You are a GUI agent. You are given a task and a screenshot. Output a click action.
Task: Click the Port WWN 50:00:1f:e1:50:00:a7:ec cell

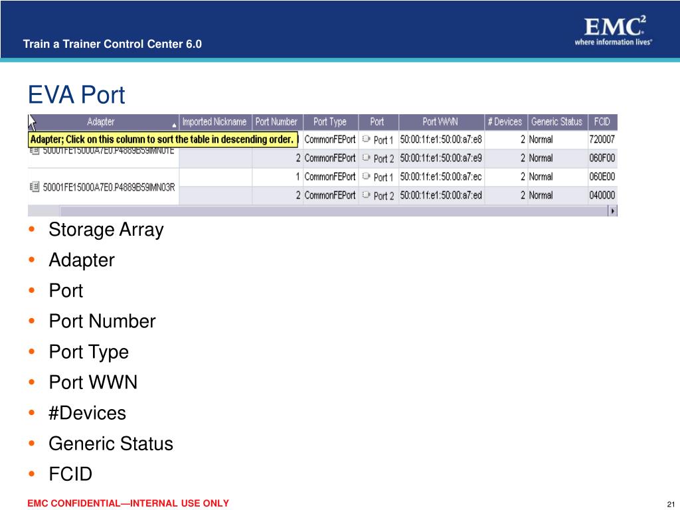[441, 177]
